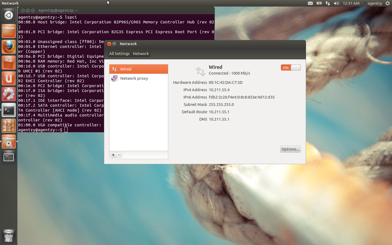Select Wired in the connections list
Screen dimensions: 392x245
139,69
